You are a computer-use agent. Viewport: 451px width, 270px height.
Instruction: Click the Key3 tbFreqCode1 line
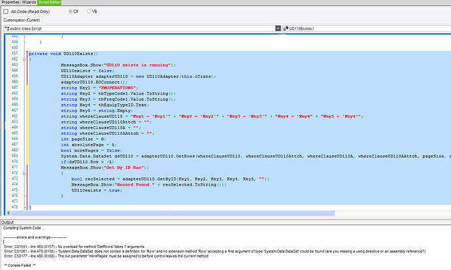click(118, 99)
